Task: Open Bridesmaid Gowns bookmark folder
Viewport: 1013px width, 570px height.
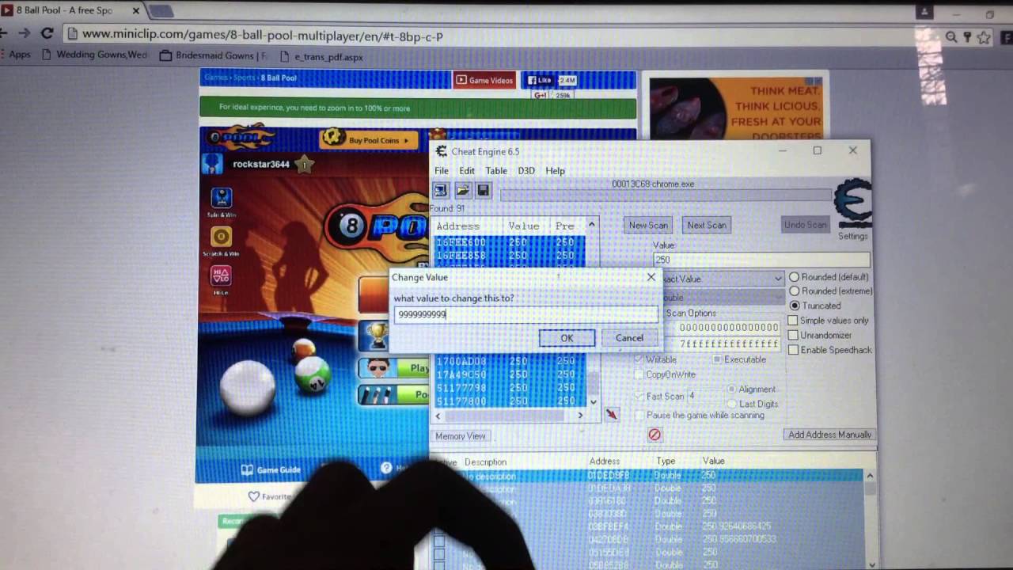Action: [214, 56]
